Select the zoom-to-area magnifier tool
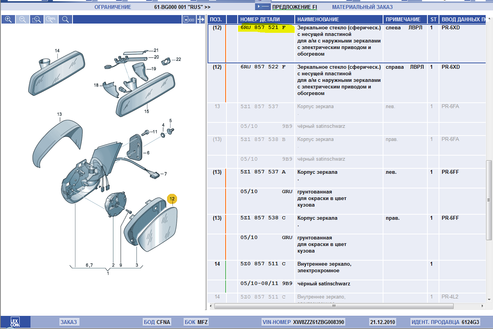Image resolution: width=493 pixels, height=329 pixels. tap(37, 19)
